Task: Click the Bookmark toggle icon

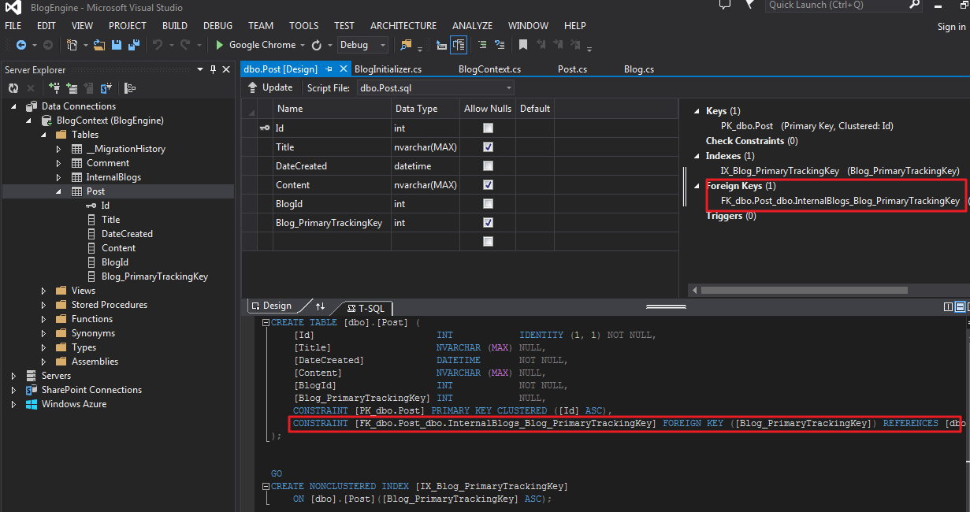Action: click(522, 46)
